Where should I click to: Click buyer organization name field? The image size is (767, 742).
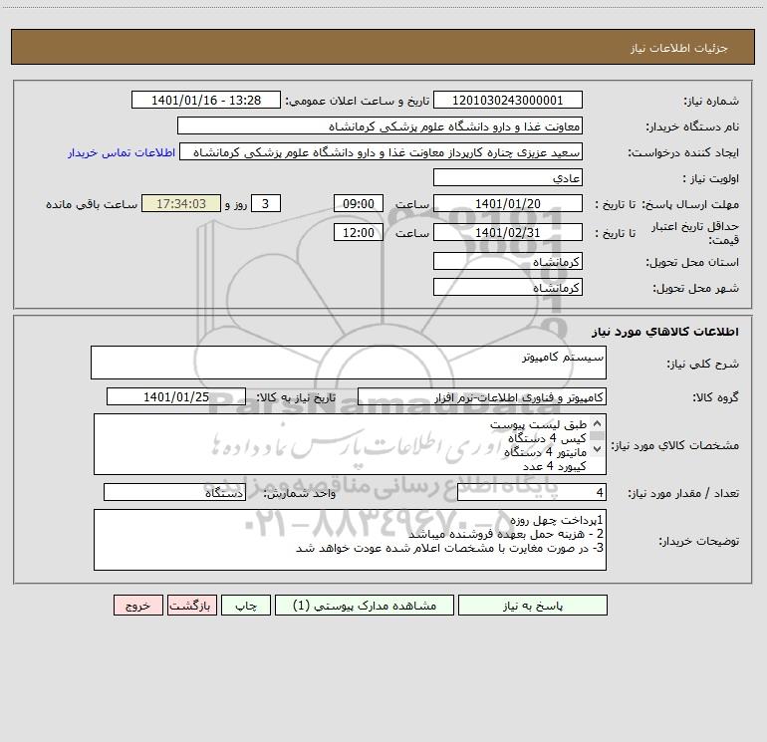coord(380,125)
